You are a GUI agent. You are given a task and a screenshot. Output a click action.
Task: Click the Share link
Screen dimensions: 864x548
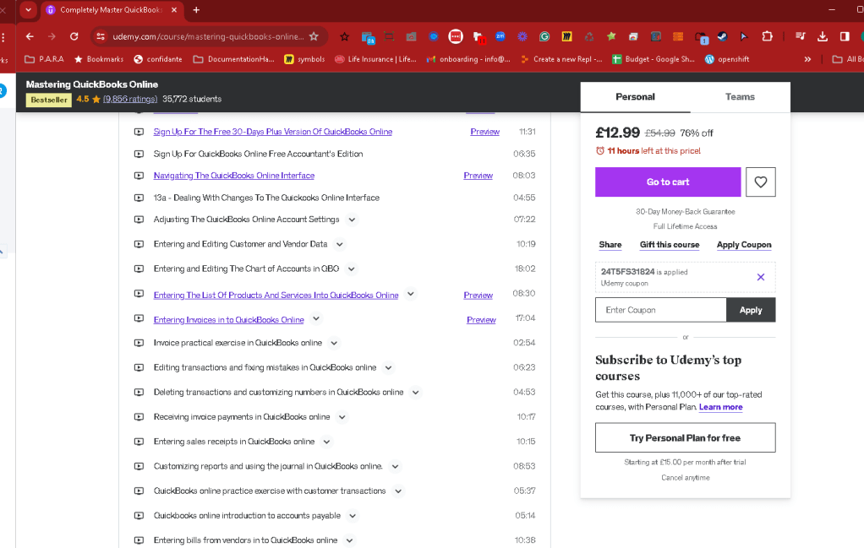[610, 245]
